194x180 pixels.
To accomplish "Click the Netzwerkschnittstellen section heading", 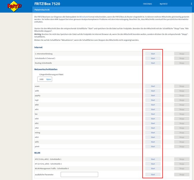I will point(46,69).
